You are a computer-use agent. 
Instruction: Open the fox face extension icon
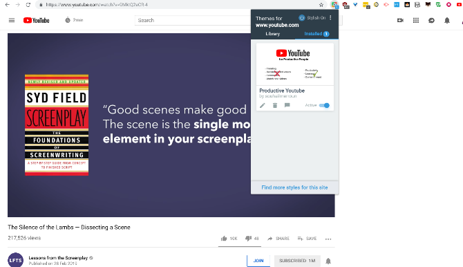[x=428, y=5]
